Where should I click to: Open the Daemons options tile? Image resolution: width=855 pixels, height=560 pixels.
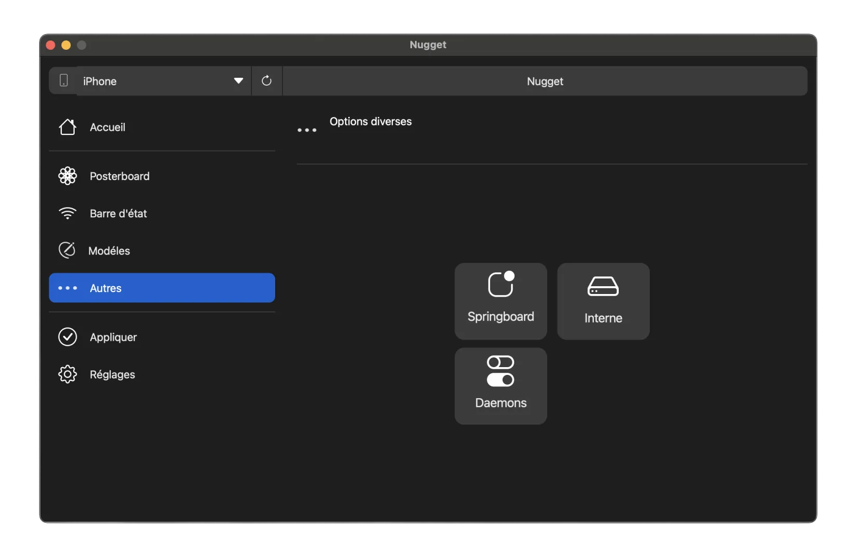click(501, 386)
